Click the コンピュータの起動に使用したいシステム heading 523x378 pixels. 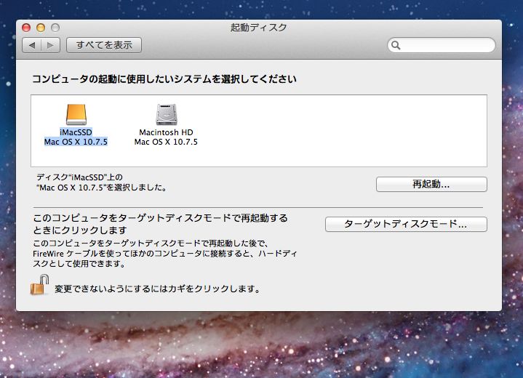164,79
